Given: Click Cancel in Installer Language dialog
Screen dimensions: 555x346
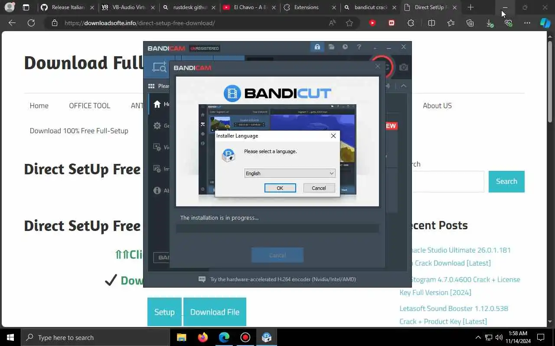Looking at the screenshot, I should [x=319, y=188].
